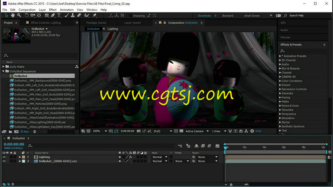Image resolution: width=333 pixels, height=187 pixels.
Task: Hide the Dollyshot exr layer eye toggle
Action: (4, 161)
